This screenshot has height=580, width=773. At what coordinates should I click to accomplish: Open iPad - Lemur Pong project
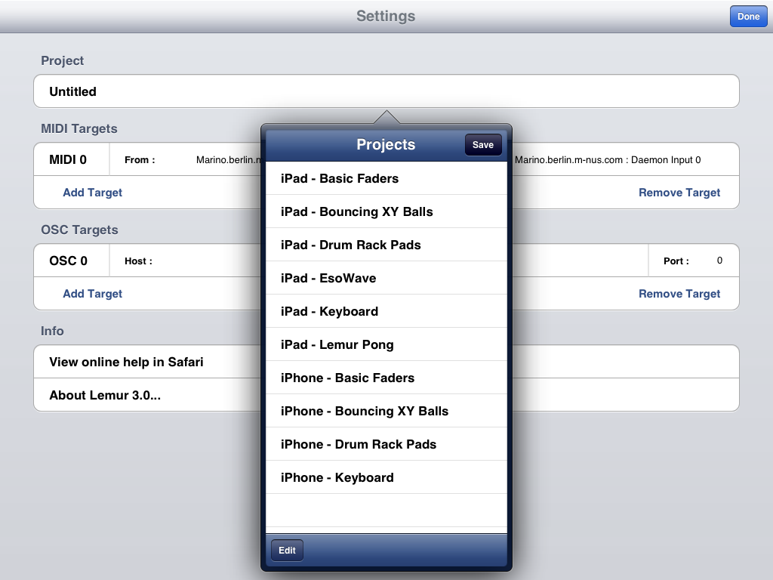pyautogui.click(x=386, y=345)
